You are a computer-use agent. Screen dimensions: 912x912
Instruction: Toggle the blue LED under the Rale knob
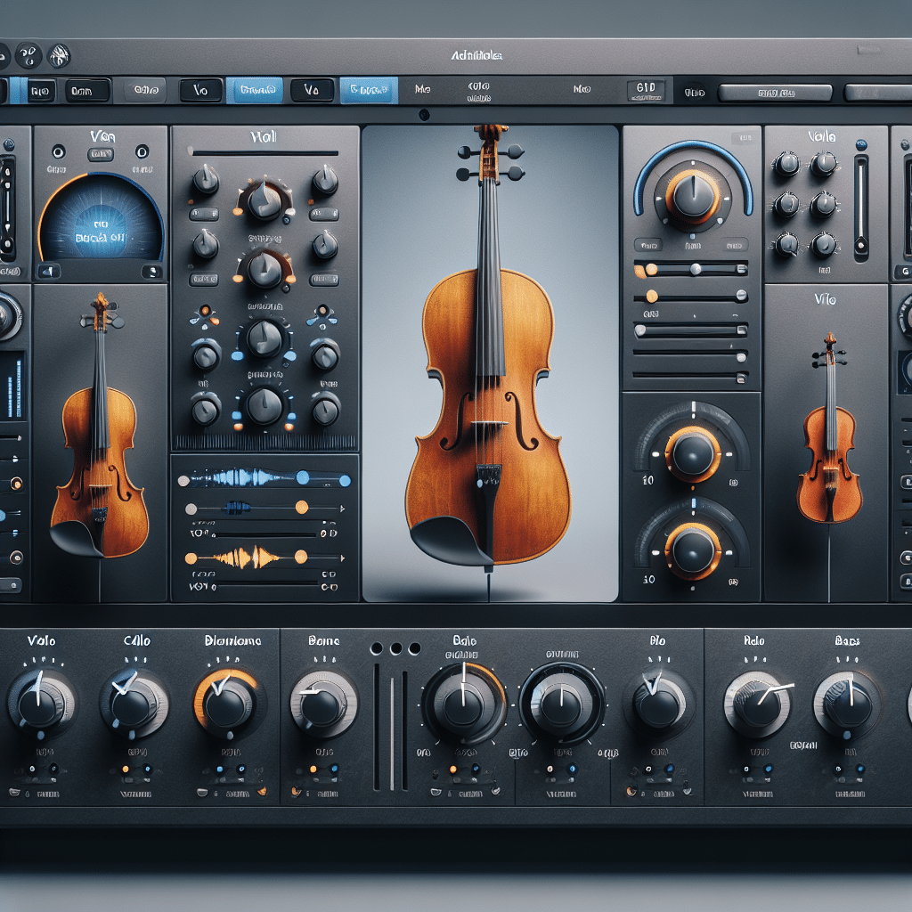(x=769, y=769)
